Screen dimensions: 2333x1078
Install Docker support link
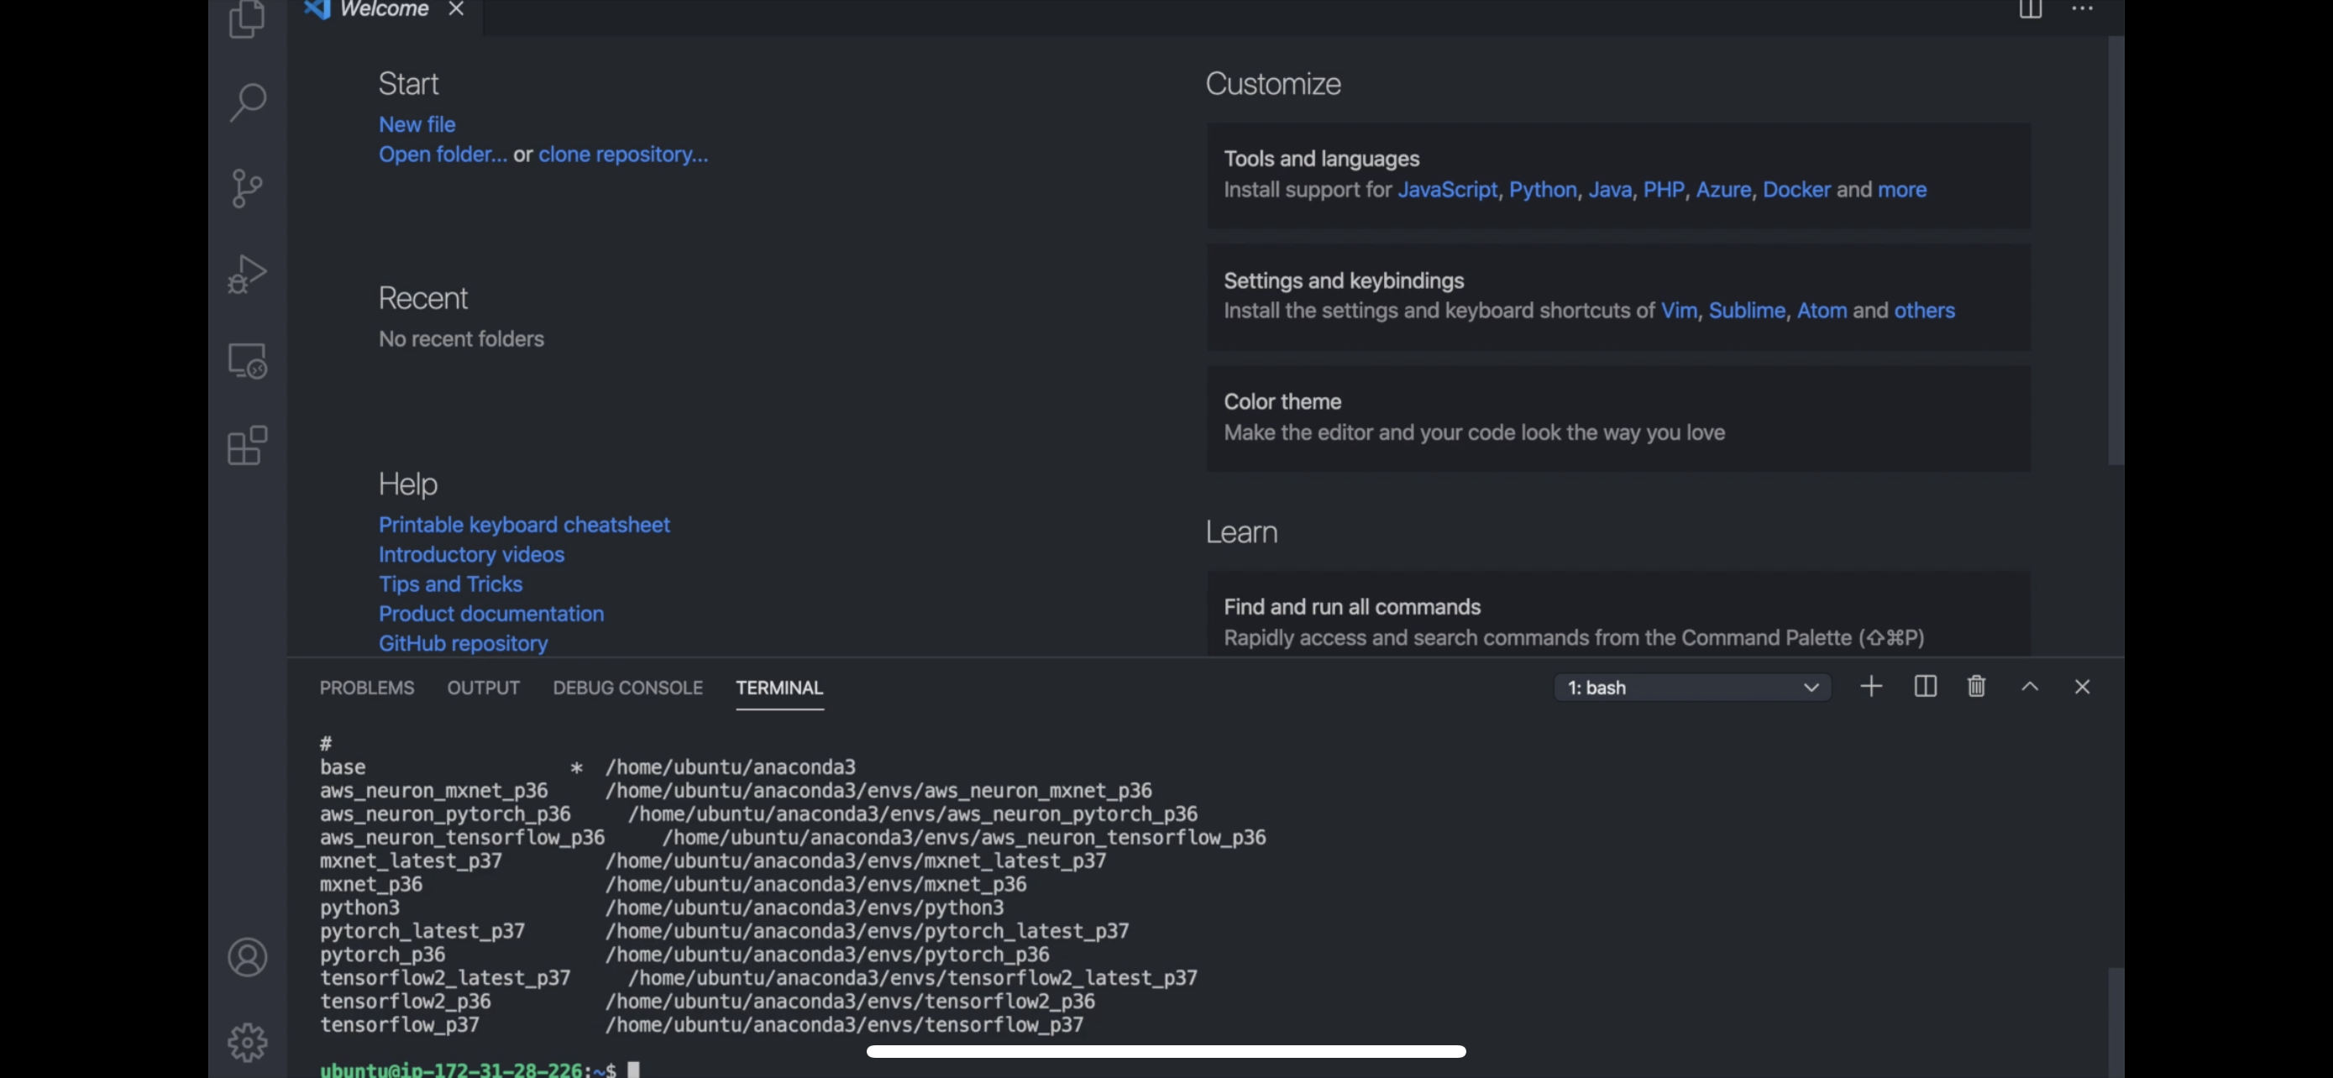pyautogui.click(x=1796, y=190)
